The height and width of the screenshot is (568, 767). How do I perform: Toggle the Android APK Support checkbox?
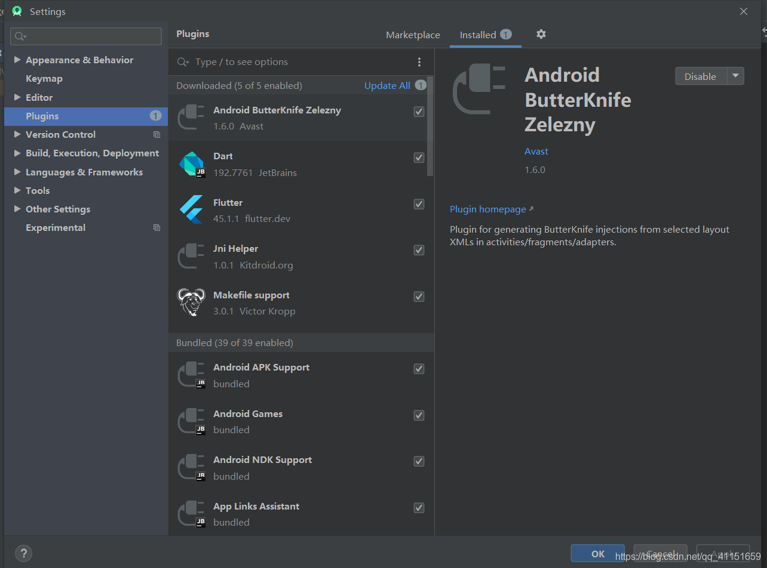click(x=419, y=369)
